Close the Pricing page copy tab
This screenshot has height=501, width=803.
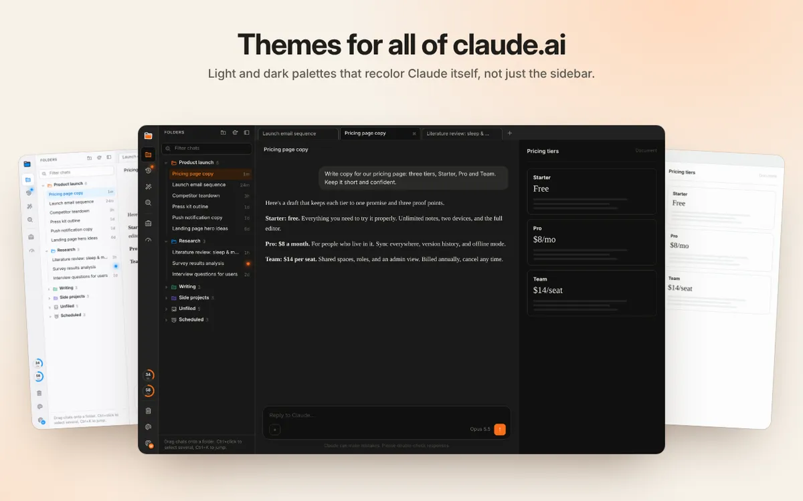(414, 134)
